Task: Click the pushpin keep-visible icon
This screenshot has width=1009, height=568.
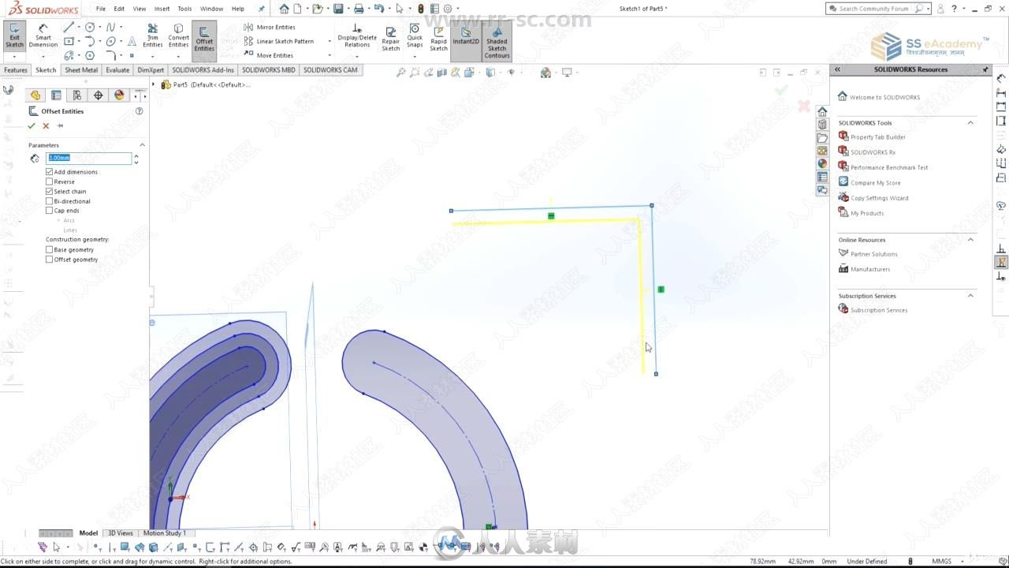Action: pos(60,125)
